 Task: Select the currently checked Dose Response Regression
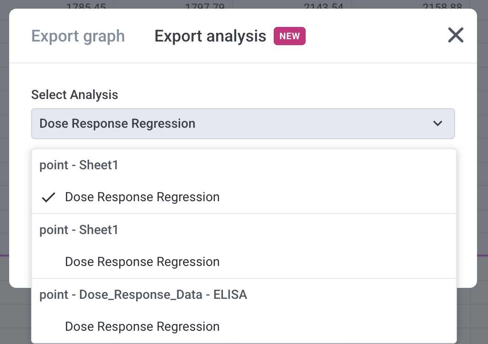tap(143, 197)
